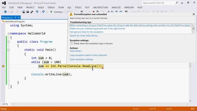Screen dimensions: 197x111
Task: Click the INS indicator in status bar
Action: pos(193,109)
